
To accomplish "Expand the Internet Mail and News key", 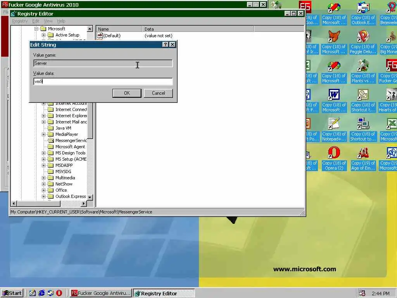I will (43, 122).
